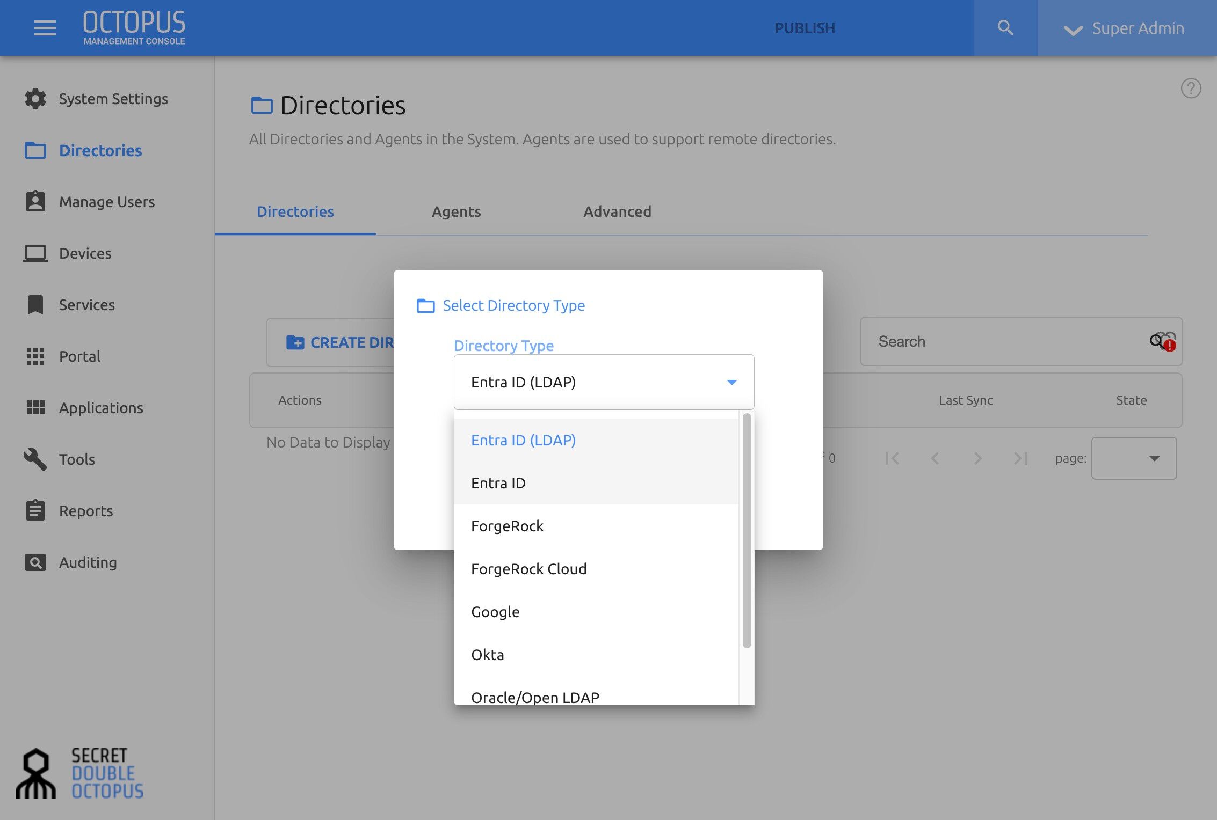The height and width of the screenshot is (820, 1217).
Task: Go to first page of results
Action: 892,458
